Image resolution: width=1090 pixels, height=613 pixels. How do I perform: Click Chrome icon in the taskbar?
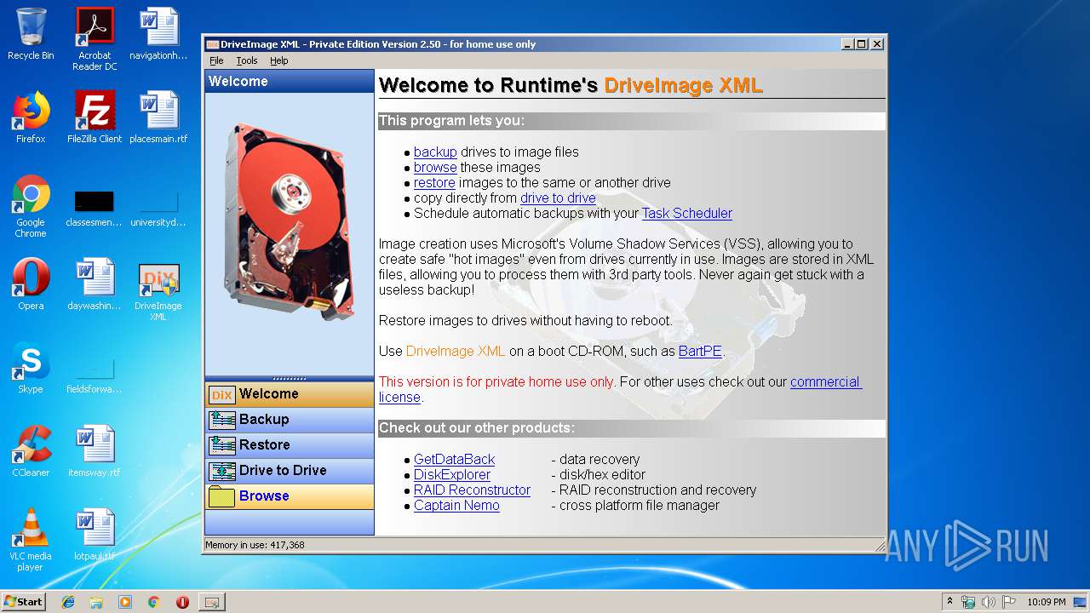153,602
